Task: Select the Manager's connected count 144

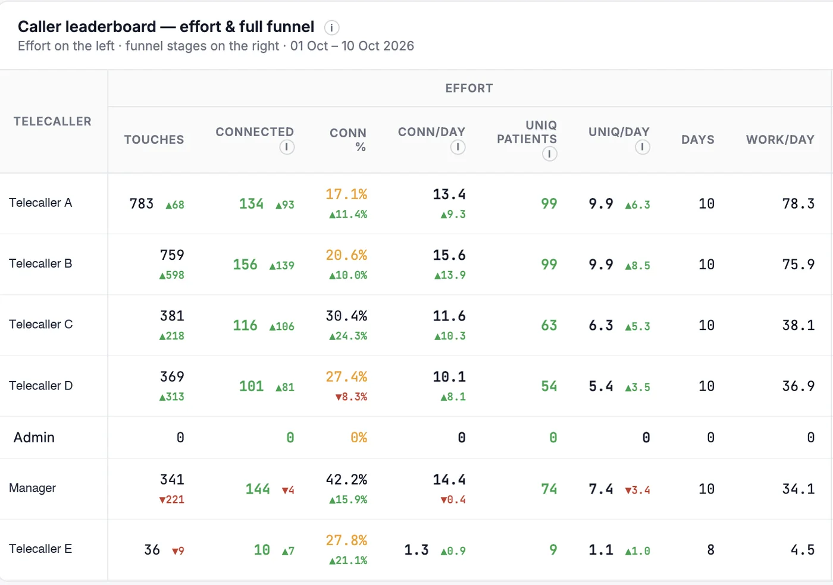Action: coord(258,489)
